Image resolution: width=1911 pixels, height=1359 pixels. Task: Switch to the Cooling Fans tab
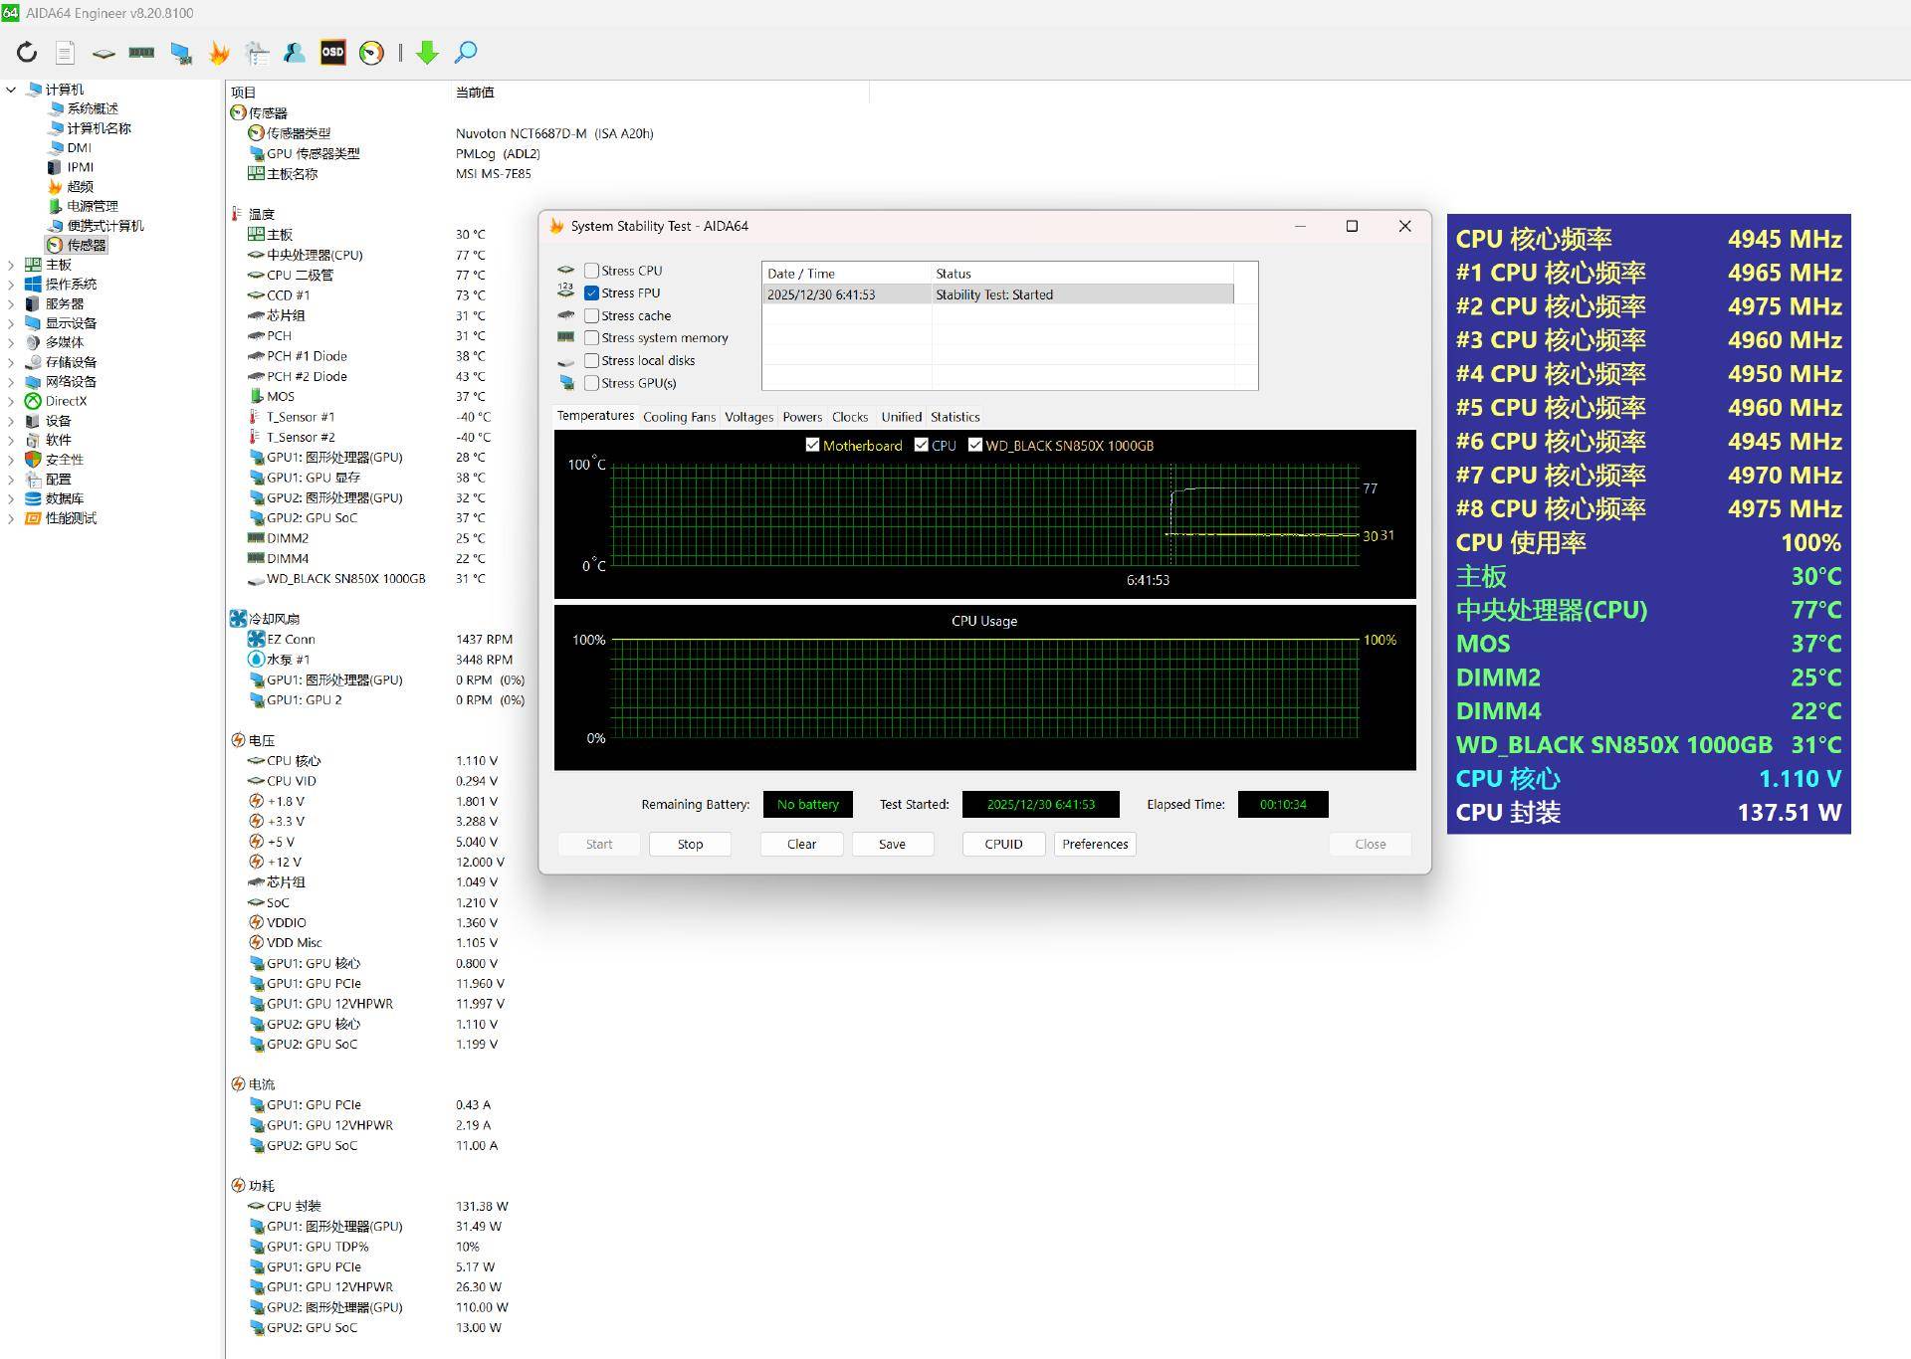(x=679, y=417)
